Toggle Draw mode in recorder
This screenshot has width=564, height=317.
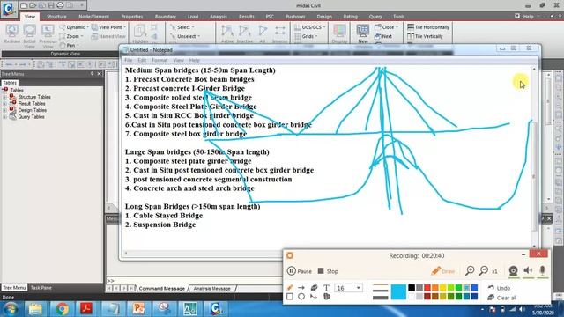point(443,271)
